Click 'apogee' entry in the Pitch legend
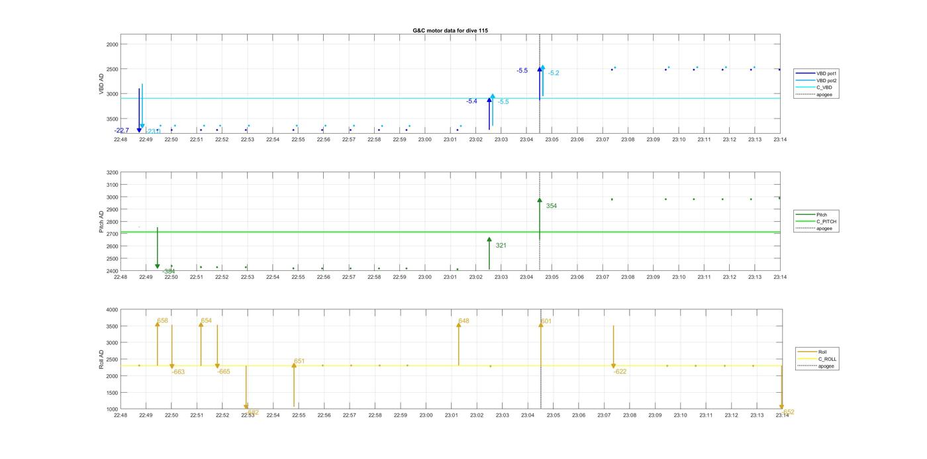 [814, 229]
